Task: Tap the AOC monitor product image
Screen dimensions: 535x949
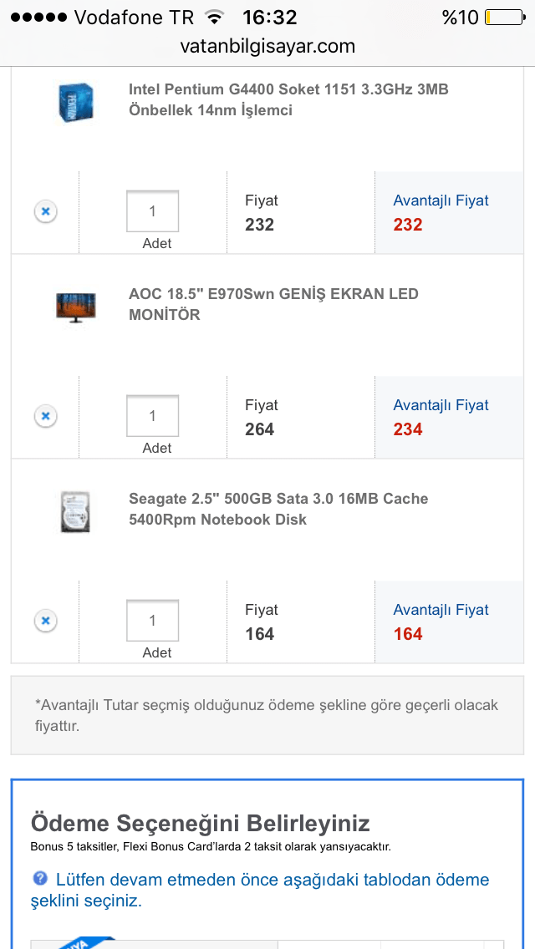Action: (x=75, y=307)
